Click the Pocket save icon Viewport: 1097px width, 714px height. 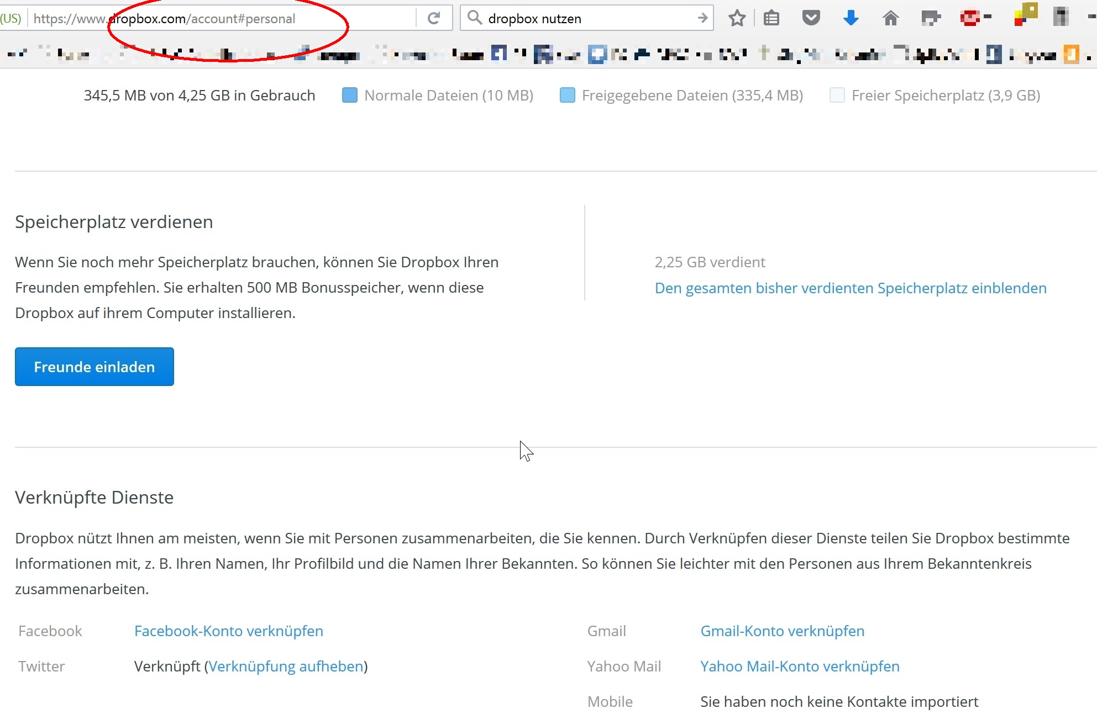coord(811,18)
